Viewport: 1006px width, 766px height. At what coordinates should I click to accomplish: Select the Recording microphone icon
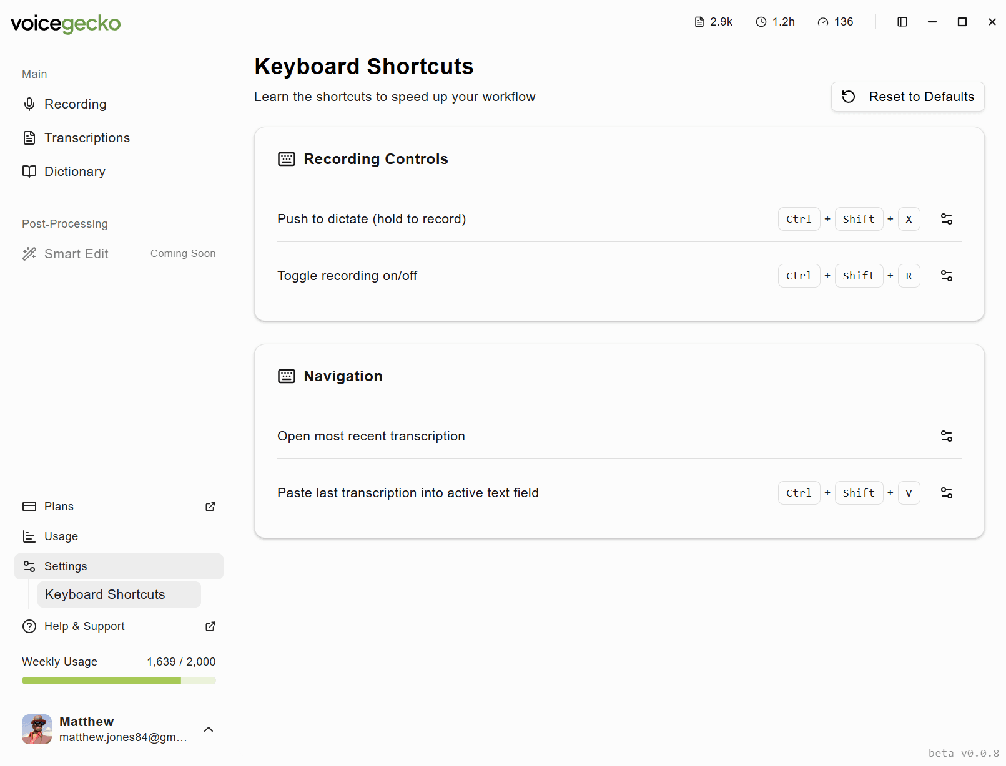29,104
